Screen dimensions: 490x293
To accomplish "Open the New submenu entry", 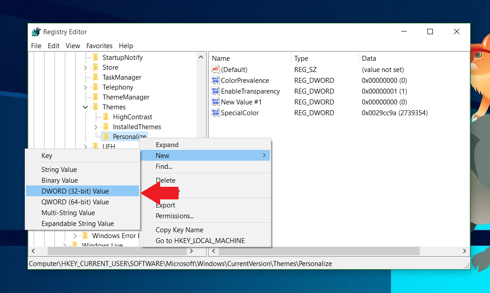I will click(x=206, y=155).
